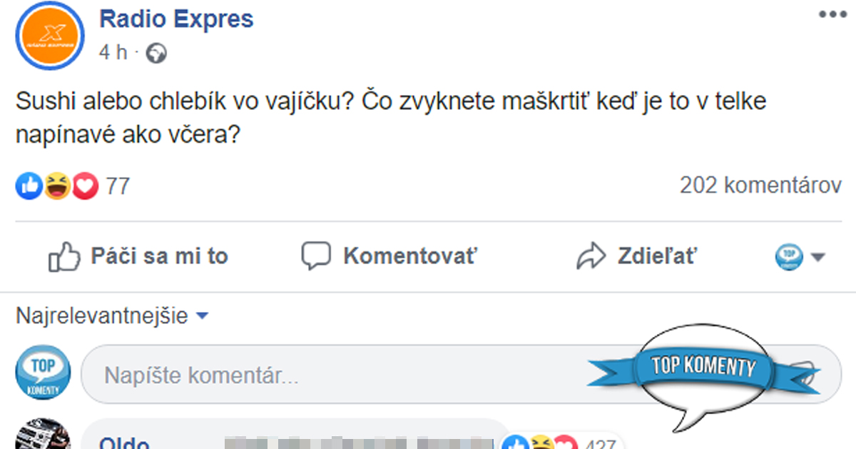This screenshot has height=449, width=856.
Task: Click the thumbs-up reaction icon
Action: (x=28, y=186)
